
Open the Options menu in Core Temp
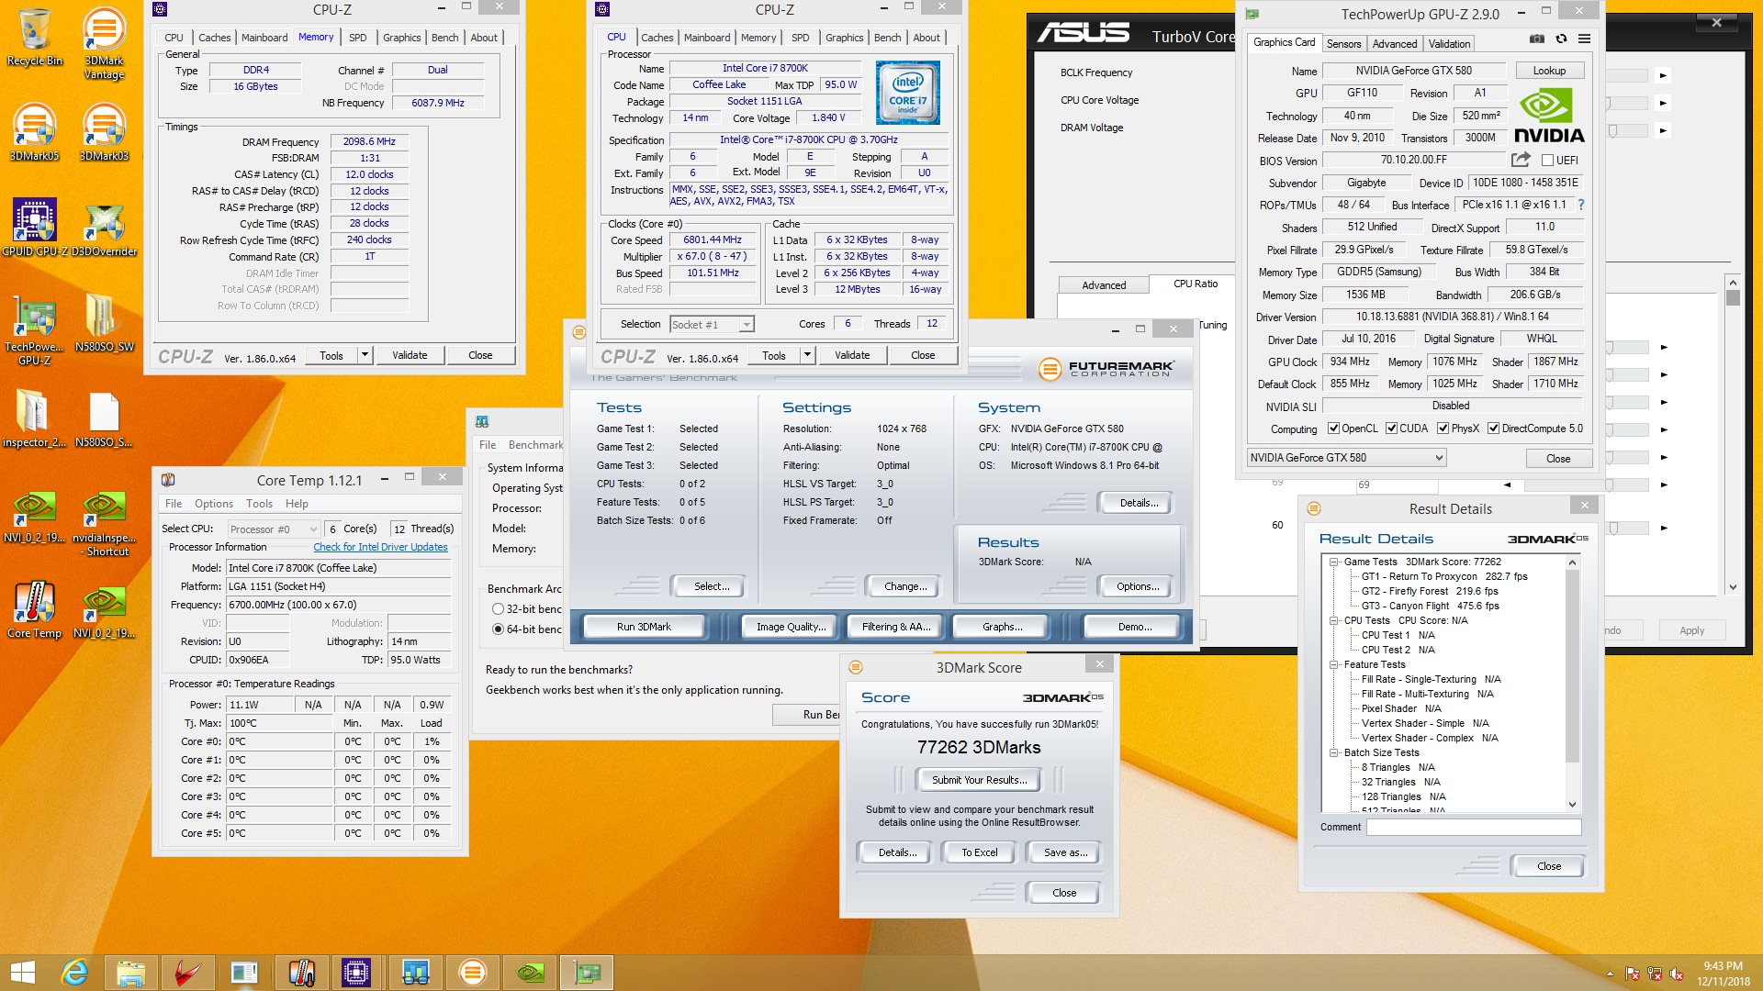[213, 504]
